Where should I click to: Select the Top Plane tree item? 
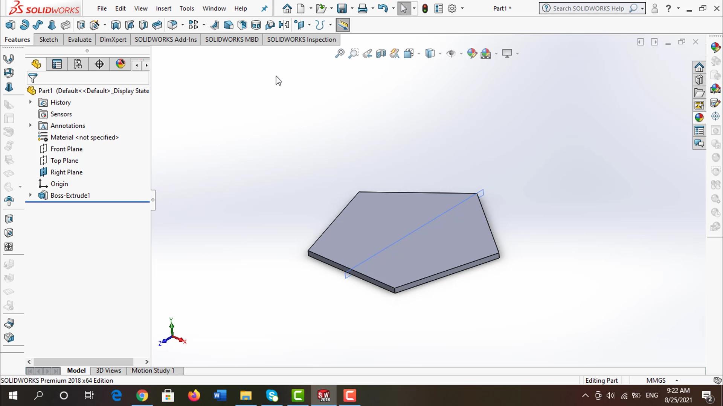(64, 161)
